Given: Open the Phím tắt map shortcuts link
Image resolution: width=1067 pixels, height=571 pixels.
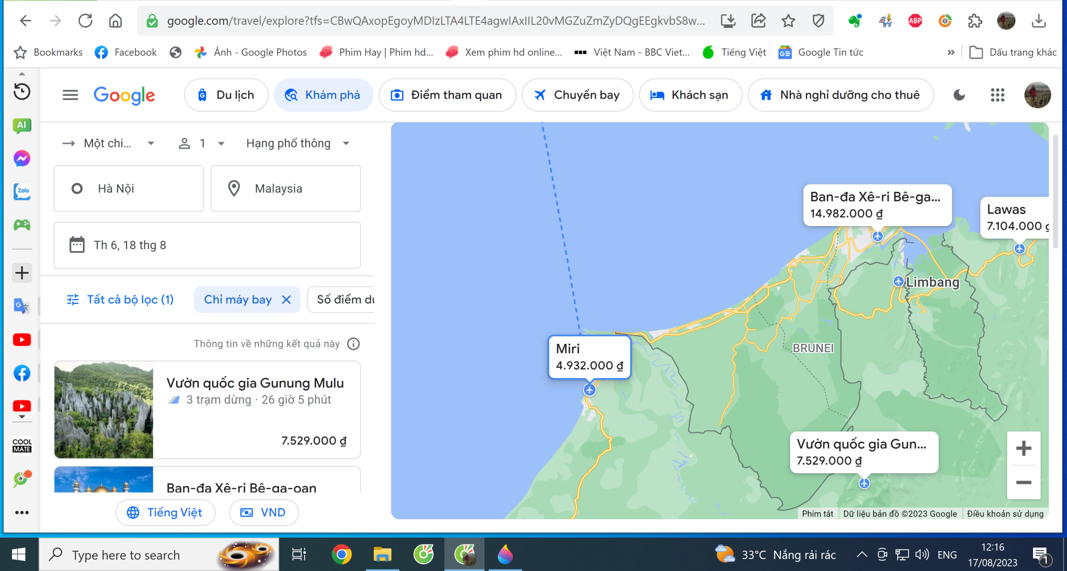Looking at the screenshot, I should tap(817, 514).
